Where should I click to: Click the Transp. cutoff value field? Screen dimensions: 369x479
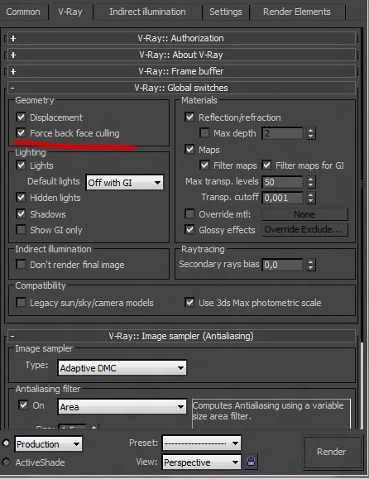(x=282, y=198)
